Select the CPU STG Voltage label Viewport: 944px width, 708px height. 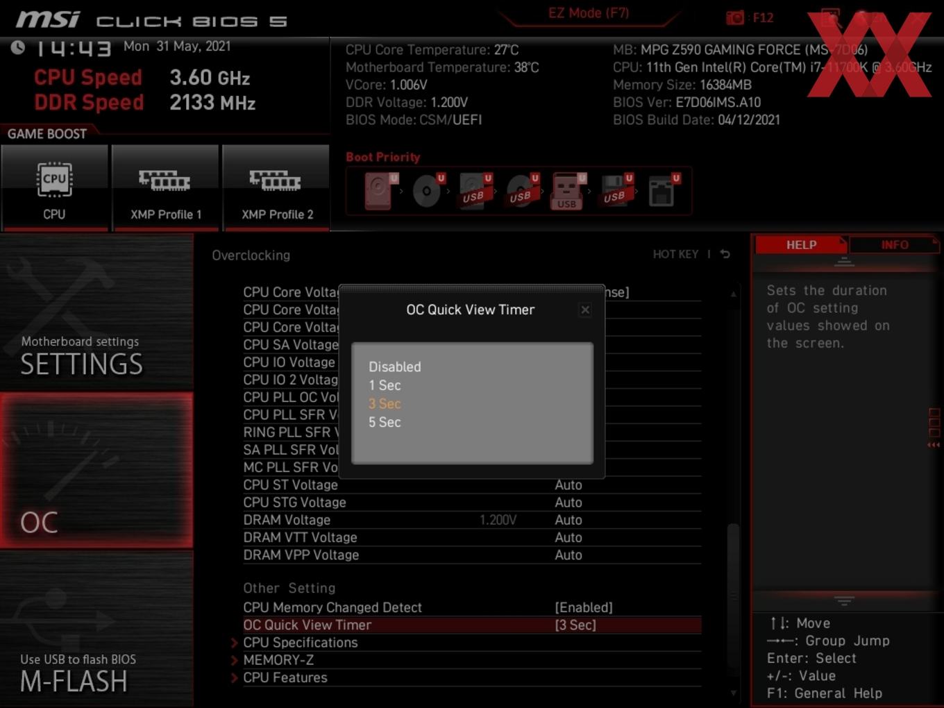click(x=294, y=503)
